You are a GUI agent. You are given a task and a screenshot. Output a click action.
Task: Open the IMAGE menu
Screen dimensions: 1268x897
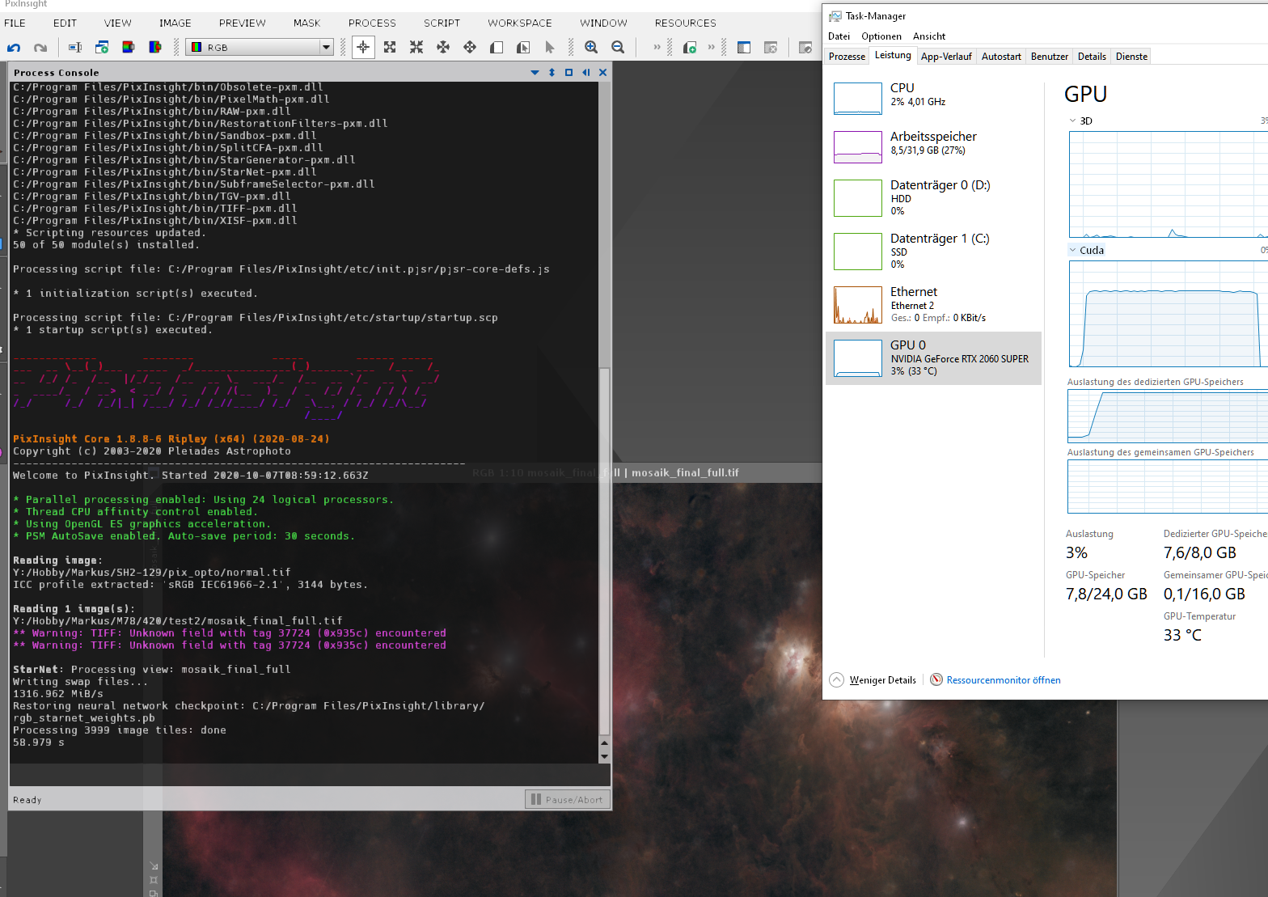[x=175, y=23]
